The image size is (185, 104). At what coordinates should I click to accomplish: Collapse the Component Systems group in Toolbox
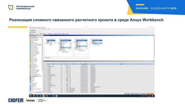tap(30, 76)
